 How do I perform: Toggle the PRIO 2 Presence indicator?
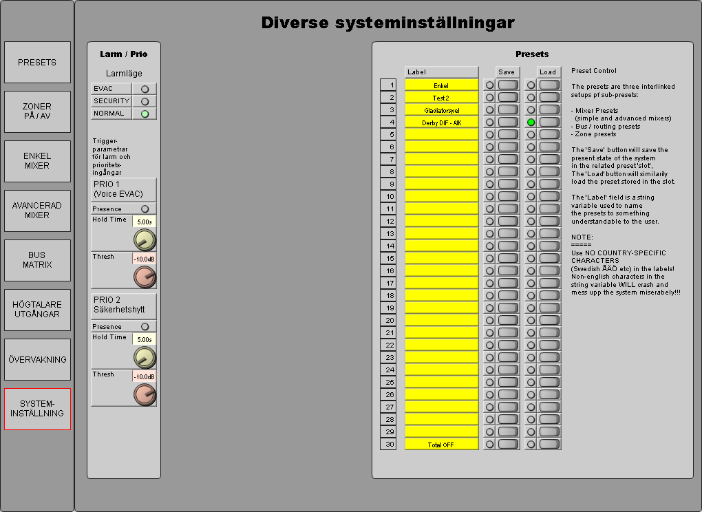click(145, 327)
